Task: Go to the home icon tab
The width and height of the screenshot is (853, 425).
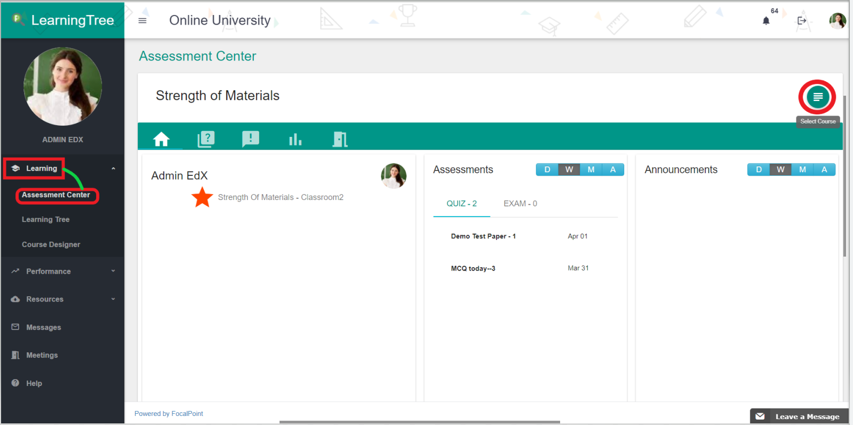Action: click(x=161, y=140)
